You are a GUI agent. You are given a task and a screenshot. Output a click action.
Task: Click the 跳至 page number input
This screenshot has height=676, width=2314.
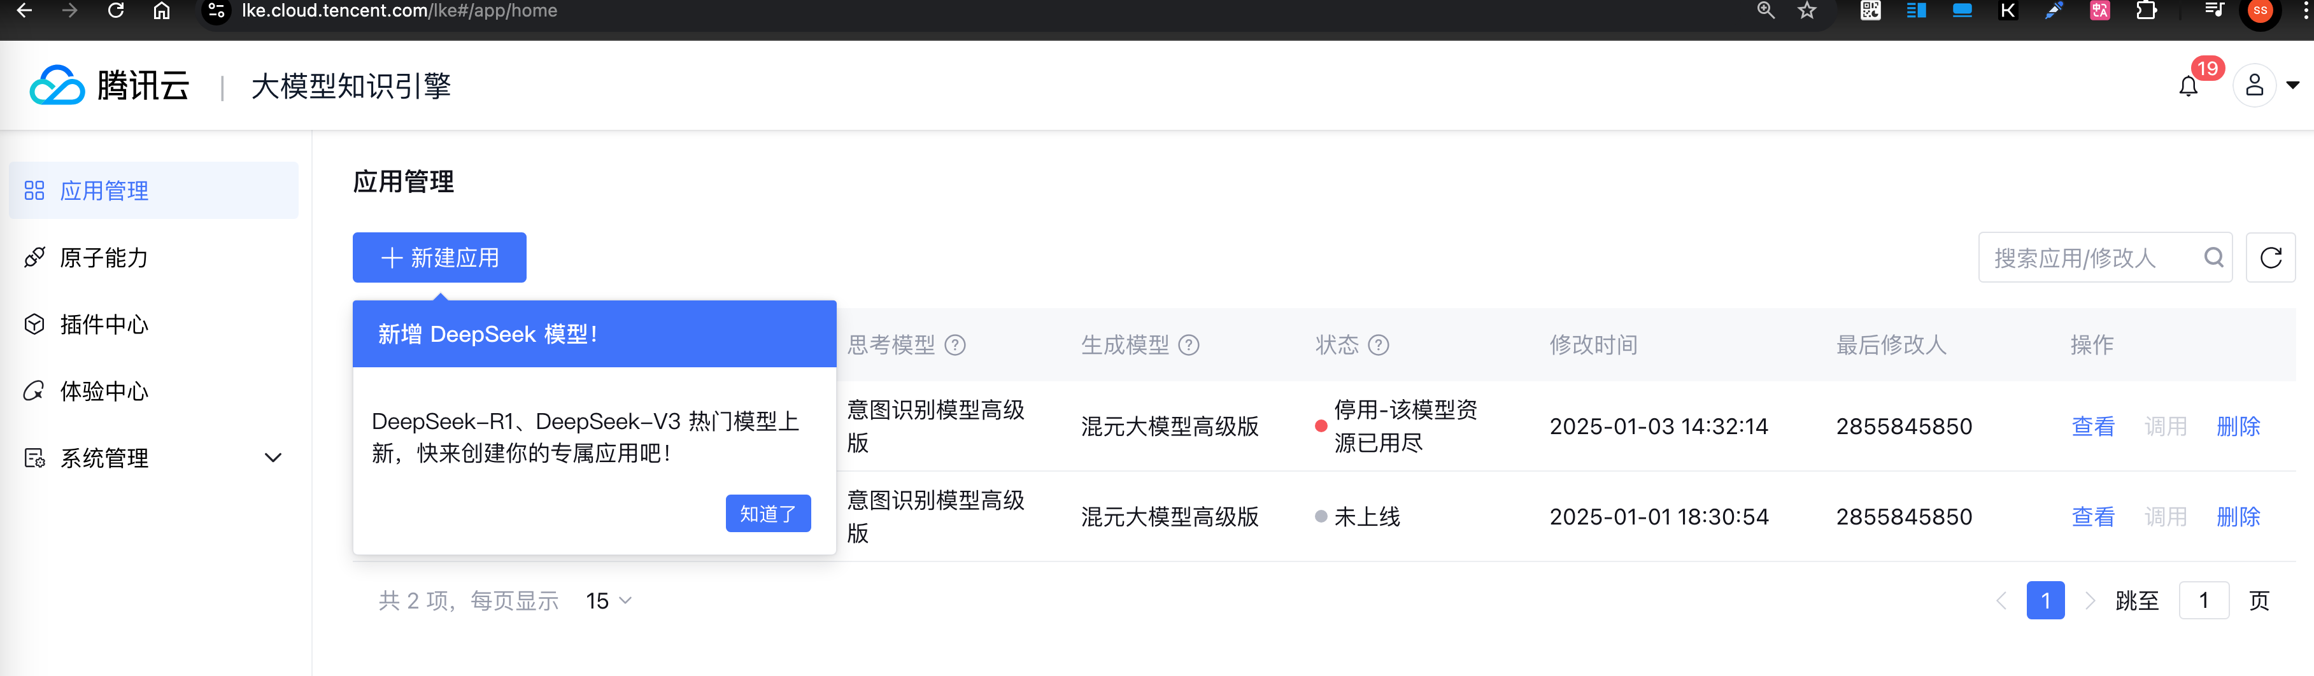[2204, 601]
